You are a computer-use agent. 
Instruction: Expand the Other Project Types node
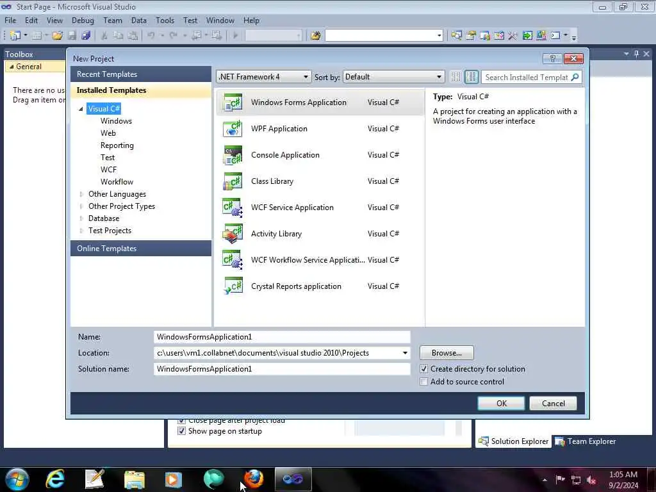[81, 206]
